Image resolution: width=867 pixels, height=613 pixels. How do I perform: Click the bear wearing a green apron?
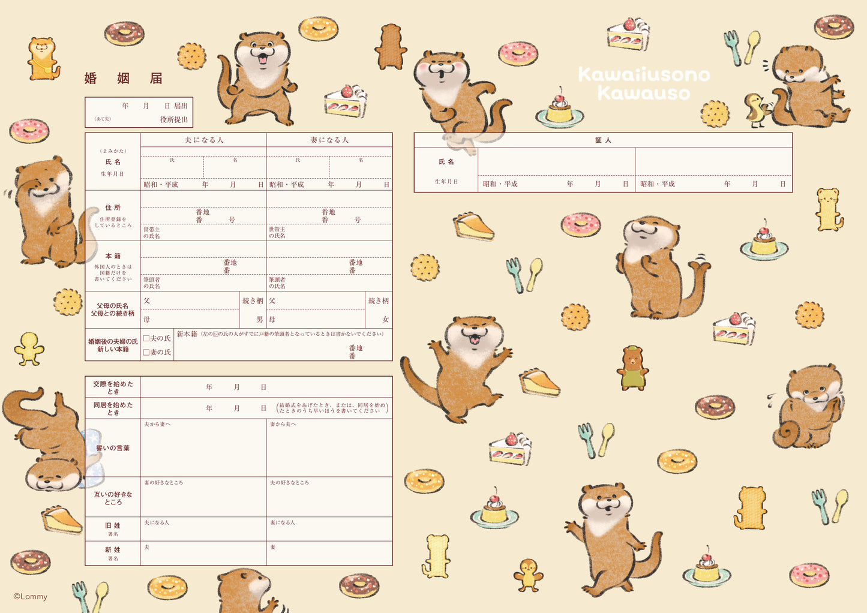point(632,368)
